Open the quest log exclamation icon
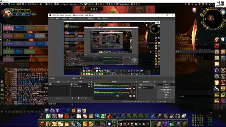The height and width of the screenshot is (127, 226). 136,124
